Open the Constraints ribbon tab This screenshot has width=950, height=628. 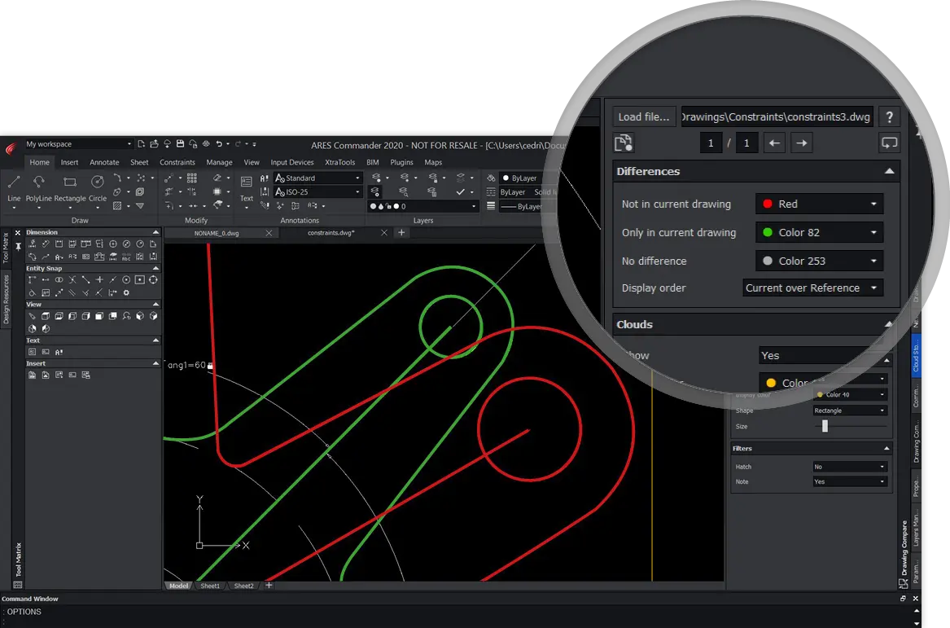(x=177, y=162)
